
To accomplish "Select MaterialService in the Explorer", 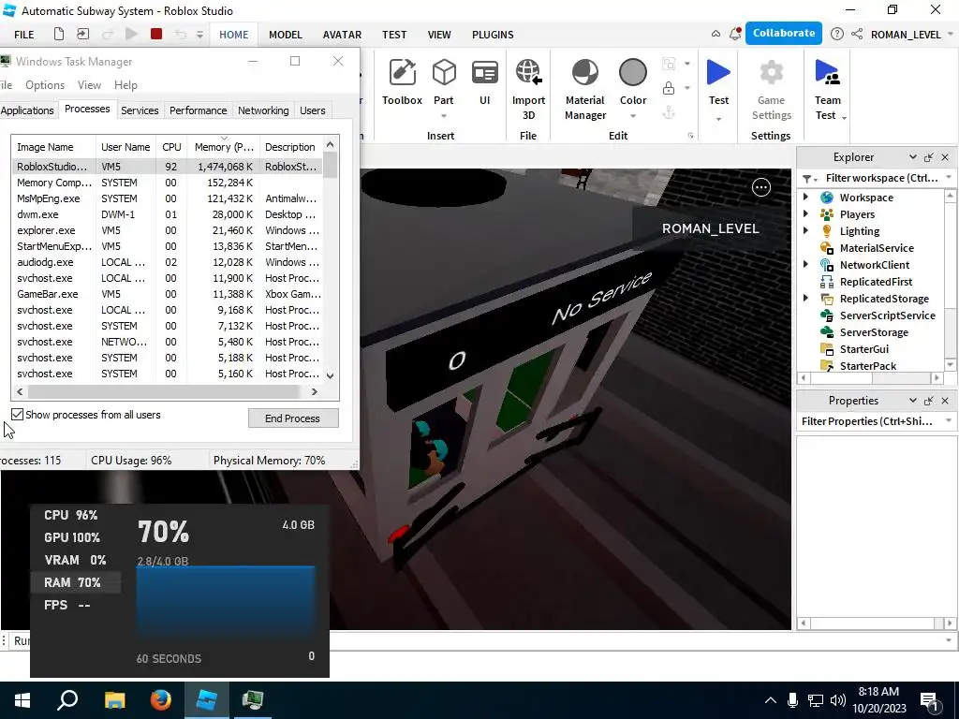I will [x=877, y=248].
